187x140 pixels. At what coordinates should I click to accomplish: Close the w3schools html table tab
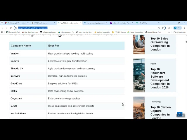133,23
